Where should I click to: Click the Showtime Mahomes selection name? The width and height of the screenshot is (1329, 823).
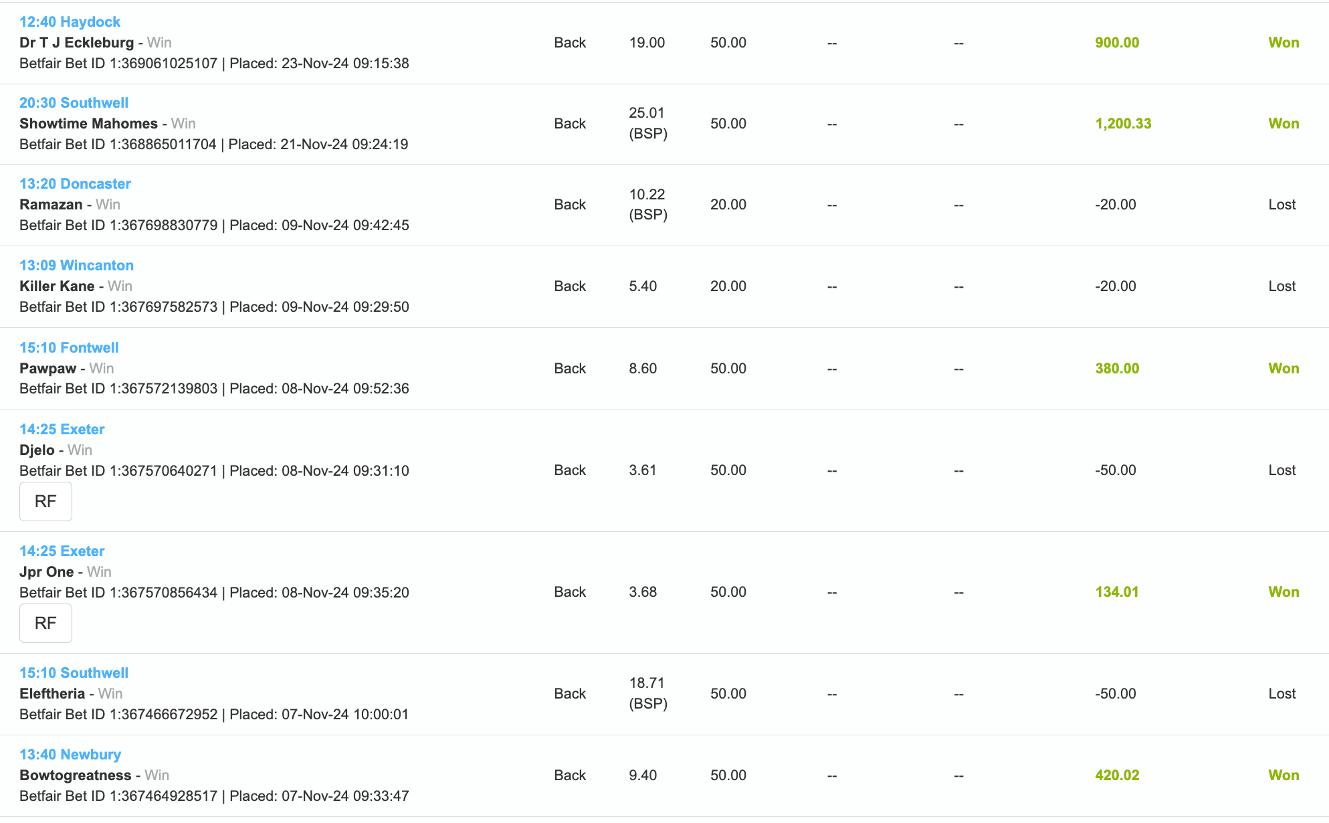click(x=88, y=124)
